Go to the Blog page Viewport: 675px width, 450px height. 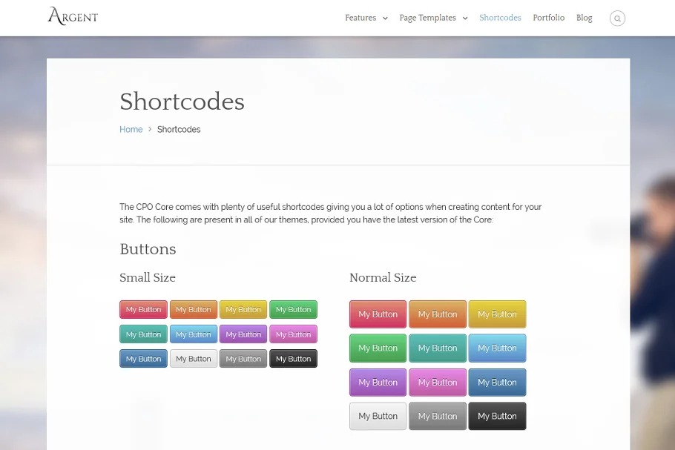pos(584,18)
